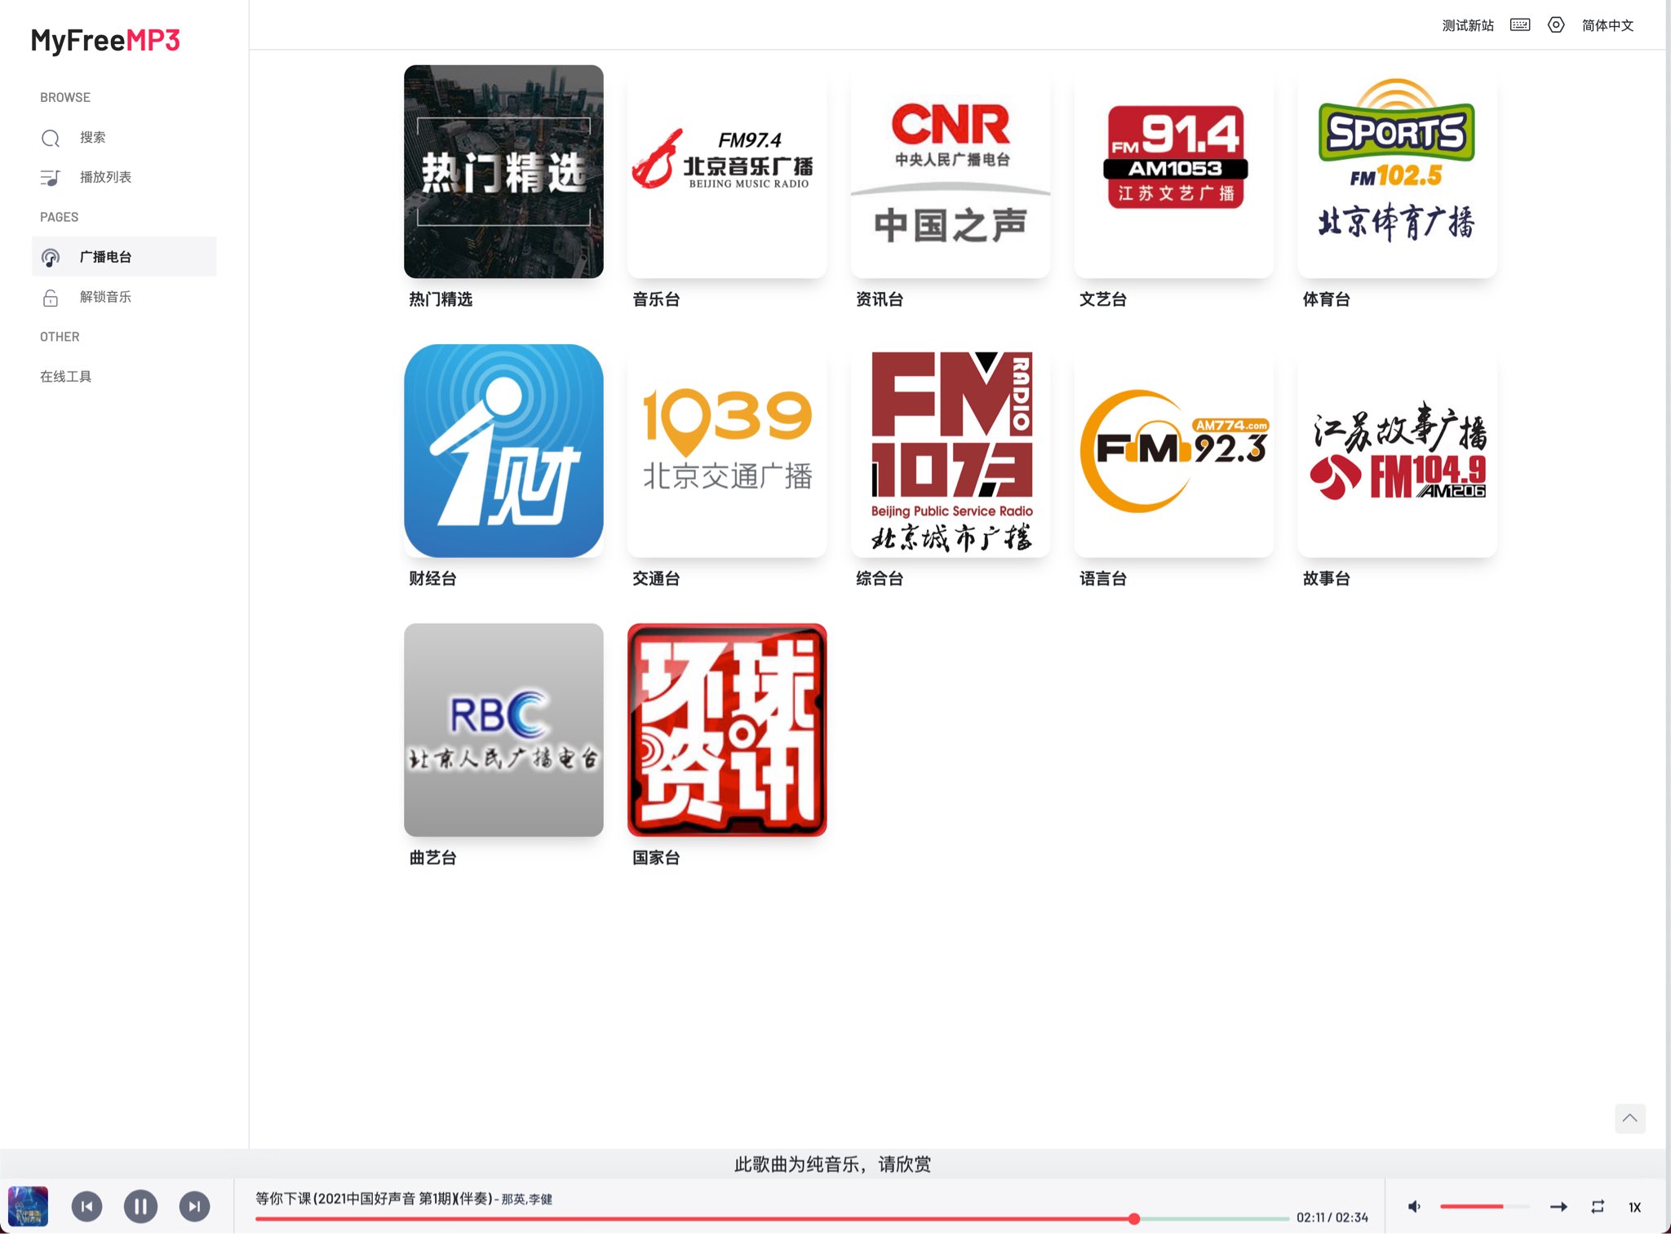Click the 财经台 label
Screen dimensions: 1671x1234
point(432,578)
